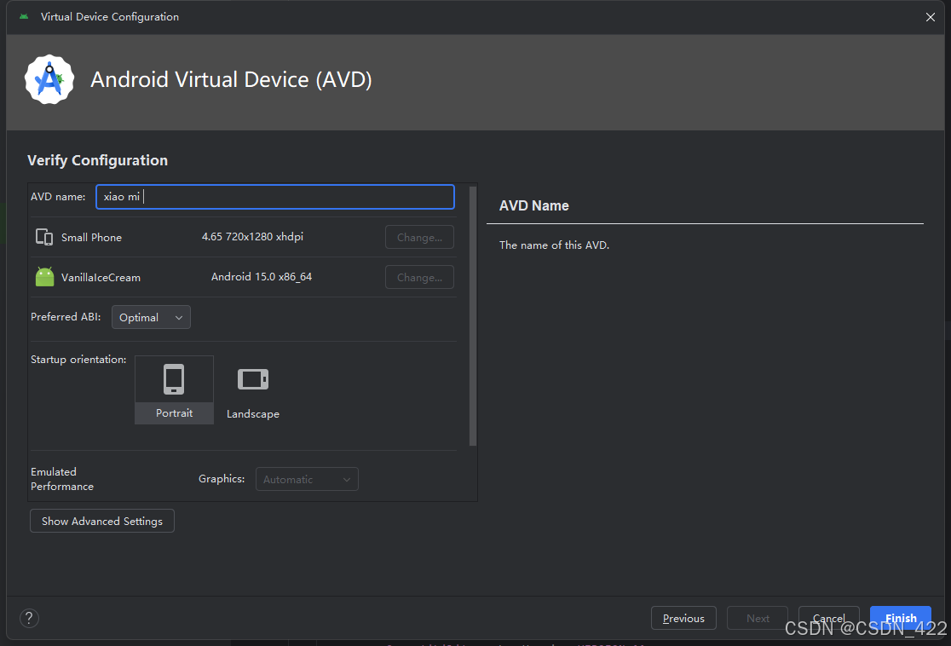951x646 pixels.
Task: Open the Graphics dropdown under Emulated Performance
Action: (307, 478)
